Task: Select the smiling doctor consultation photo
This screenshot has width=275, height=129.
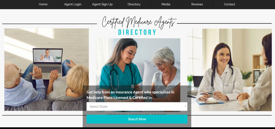Action: coord(229,70)
